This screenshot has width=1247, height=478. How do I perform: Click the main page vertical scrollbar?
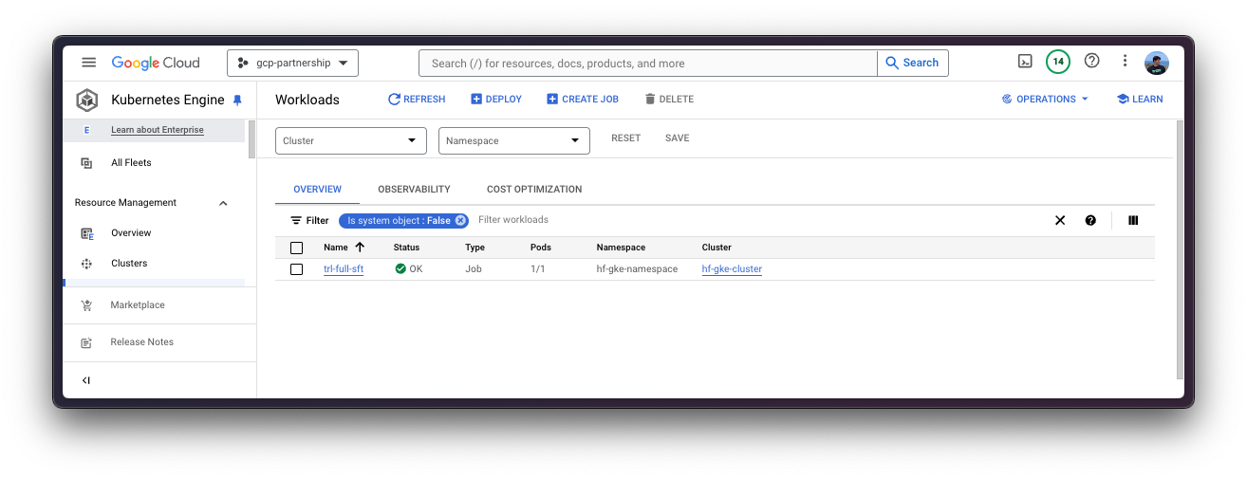click(x=1181, y=248)
